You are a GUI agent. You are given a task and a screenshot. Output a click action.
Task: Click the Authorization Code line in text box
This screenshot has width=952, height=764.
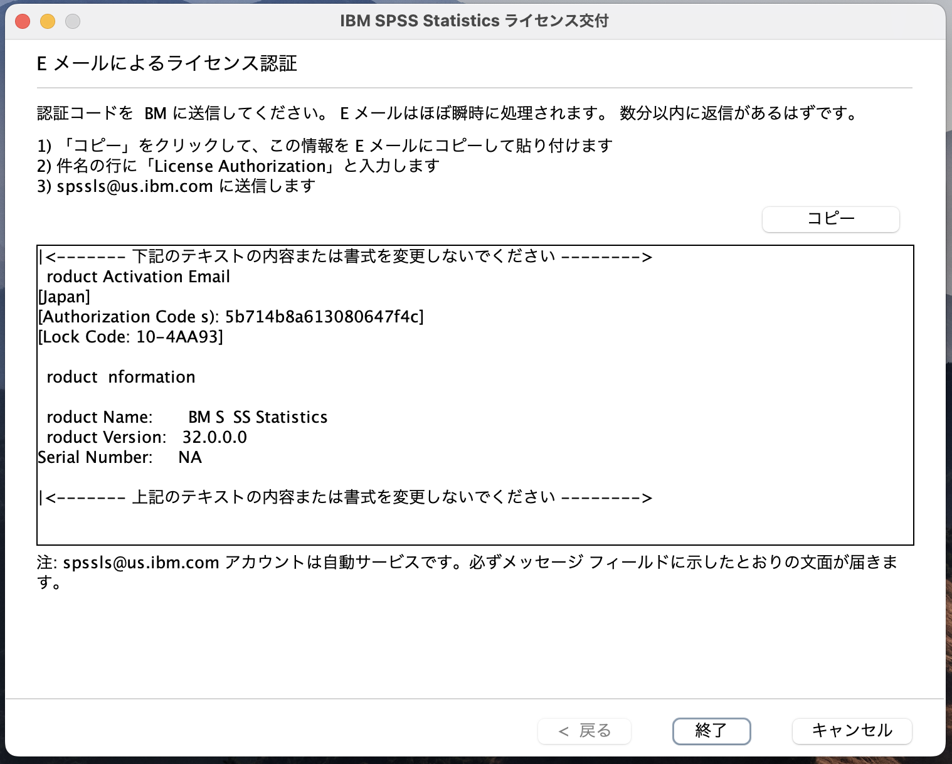click(x=231, y=317)
